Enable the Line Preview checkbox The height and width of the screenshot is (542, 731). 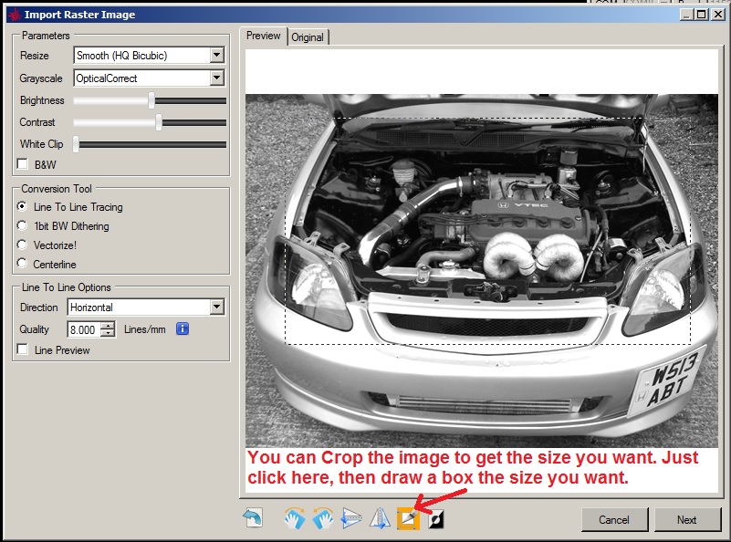coord(23,349)
